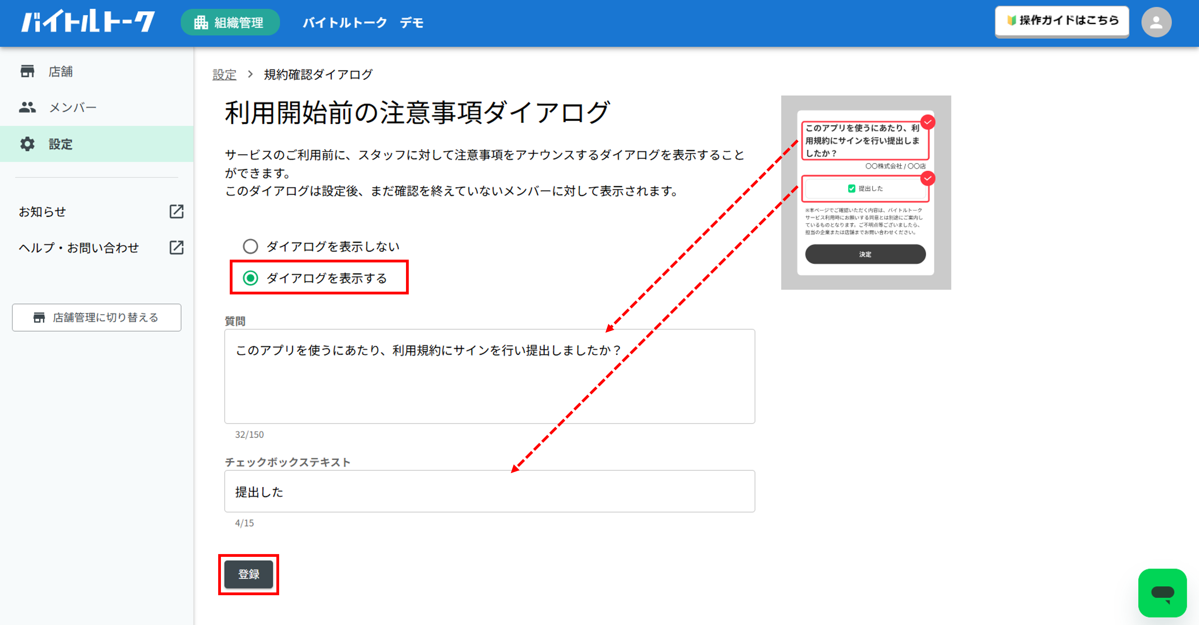1199x625 pixels.
Task: Click the 登録 button
Action: pyautogui.click(x=249, y=574)
